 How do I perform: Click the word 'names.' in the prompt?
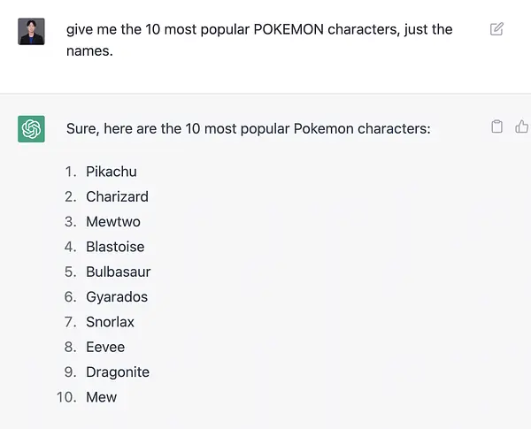pos(89,51)
